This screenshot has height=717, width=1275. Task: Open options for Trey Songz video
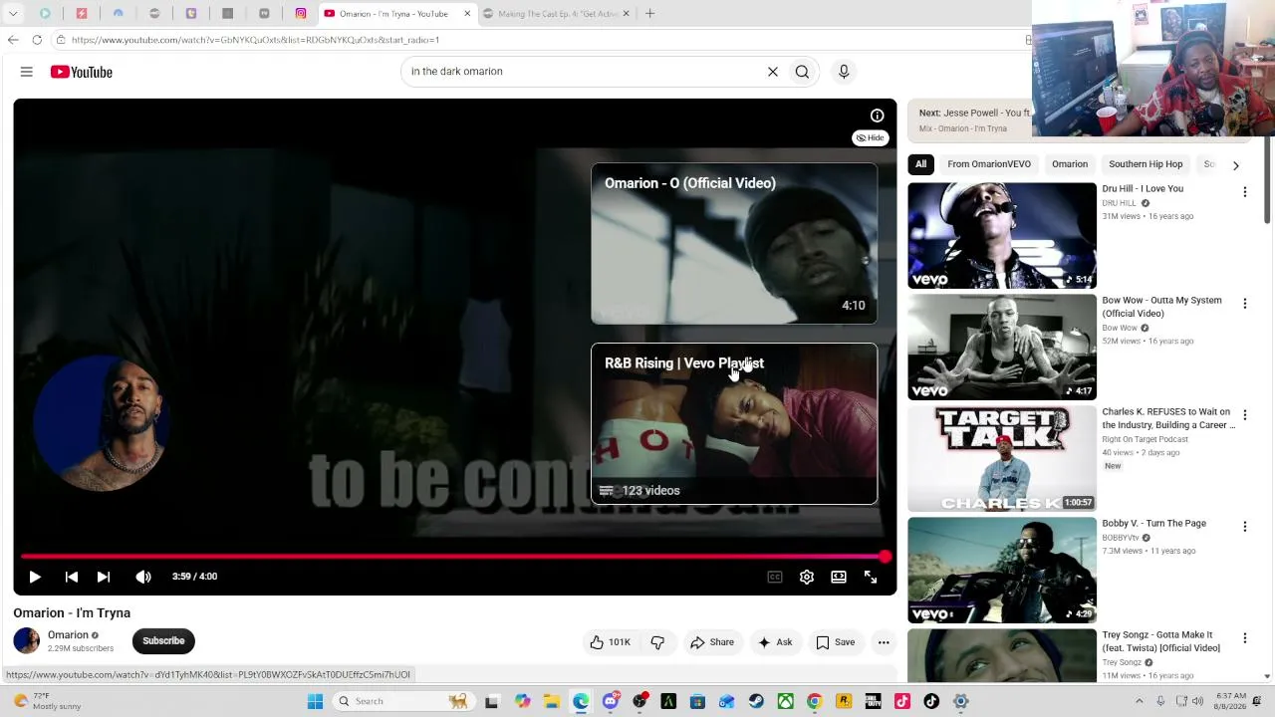1244,638
